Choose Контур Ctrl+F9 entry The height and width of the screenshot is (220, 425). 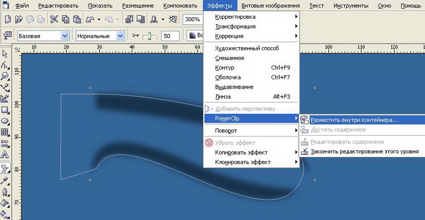pyautogui.click(x=251, y=68)
